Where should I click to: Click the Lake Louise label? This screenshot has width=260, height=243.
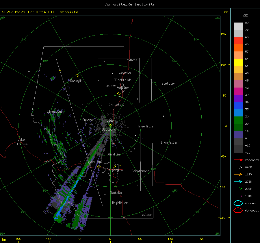(22, 142)
